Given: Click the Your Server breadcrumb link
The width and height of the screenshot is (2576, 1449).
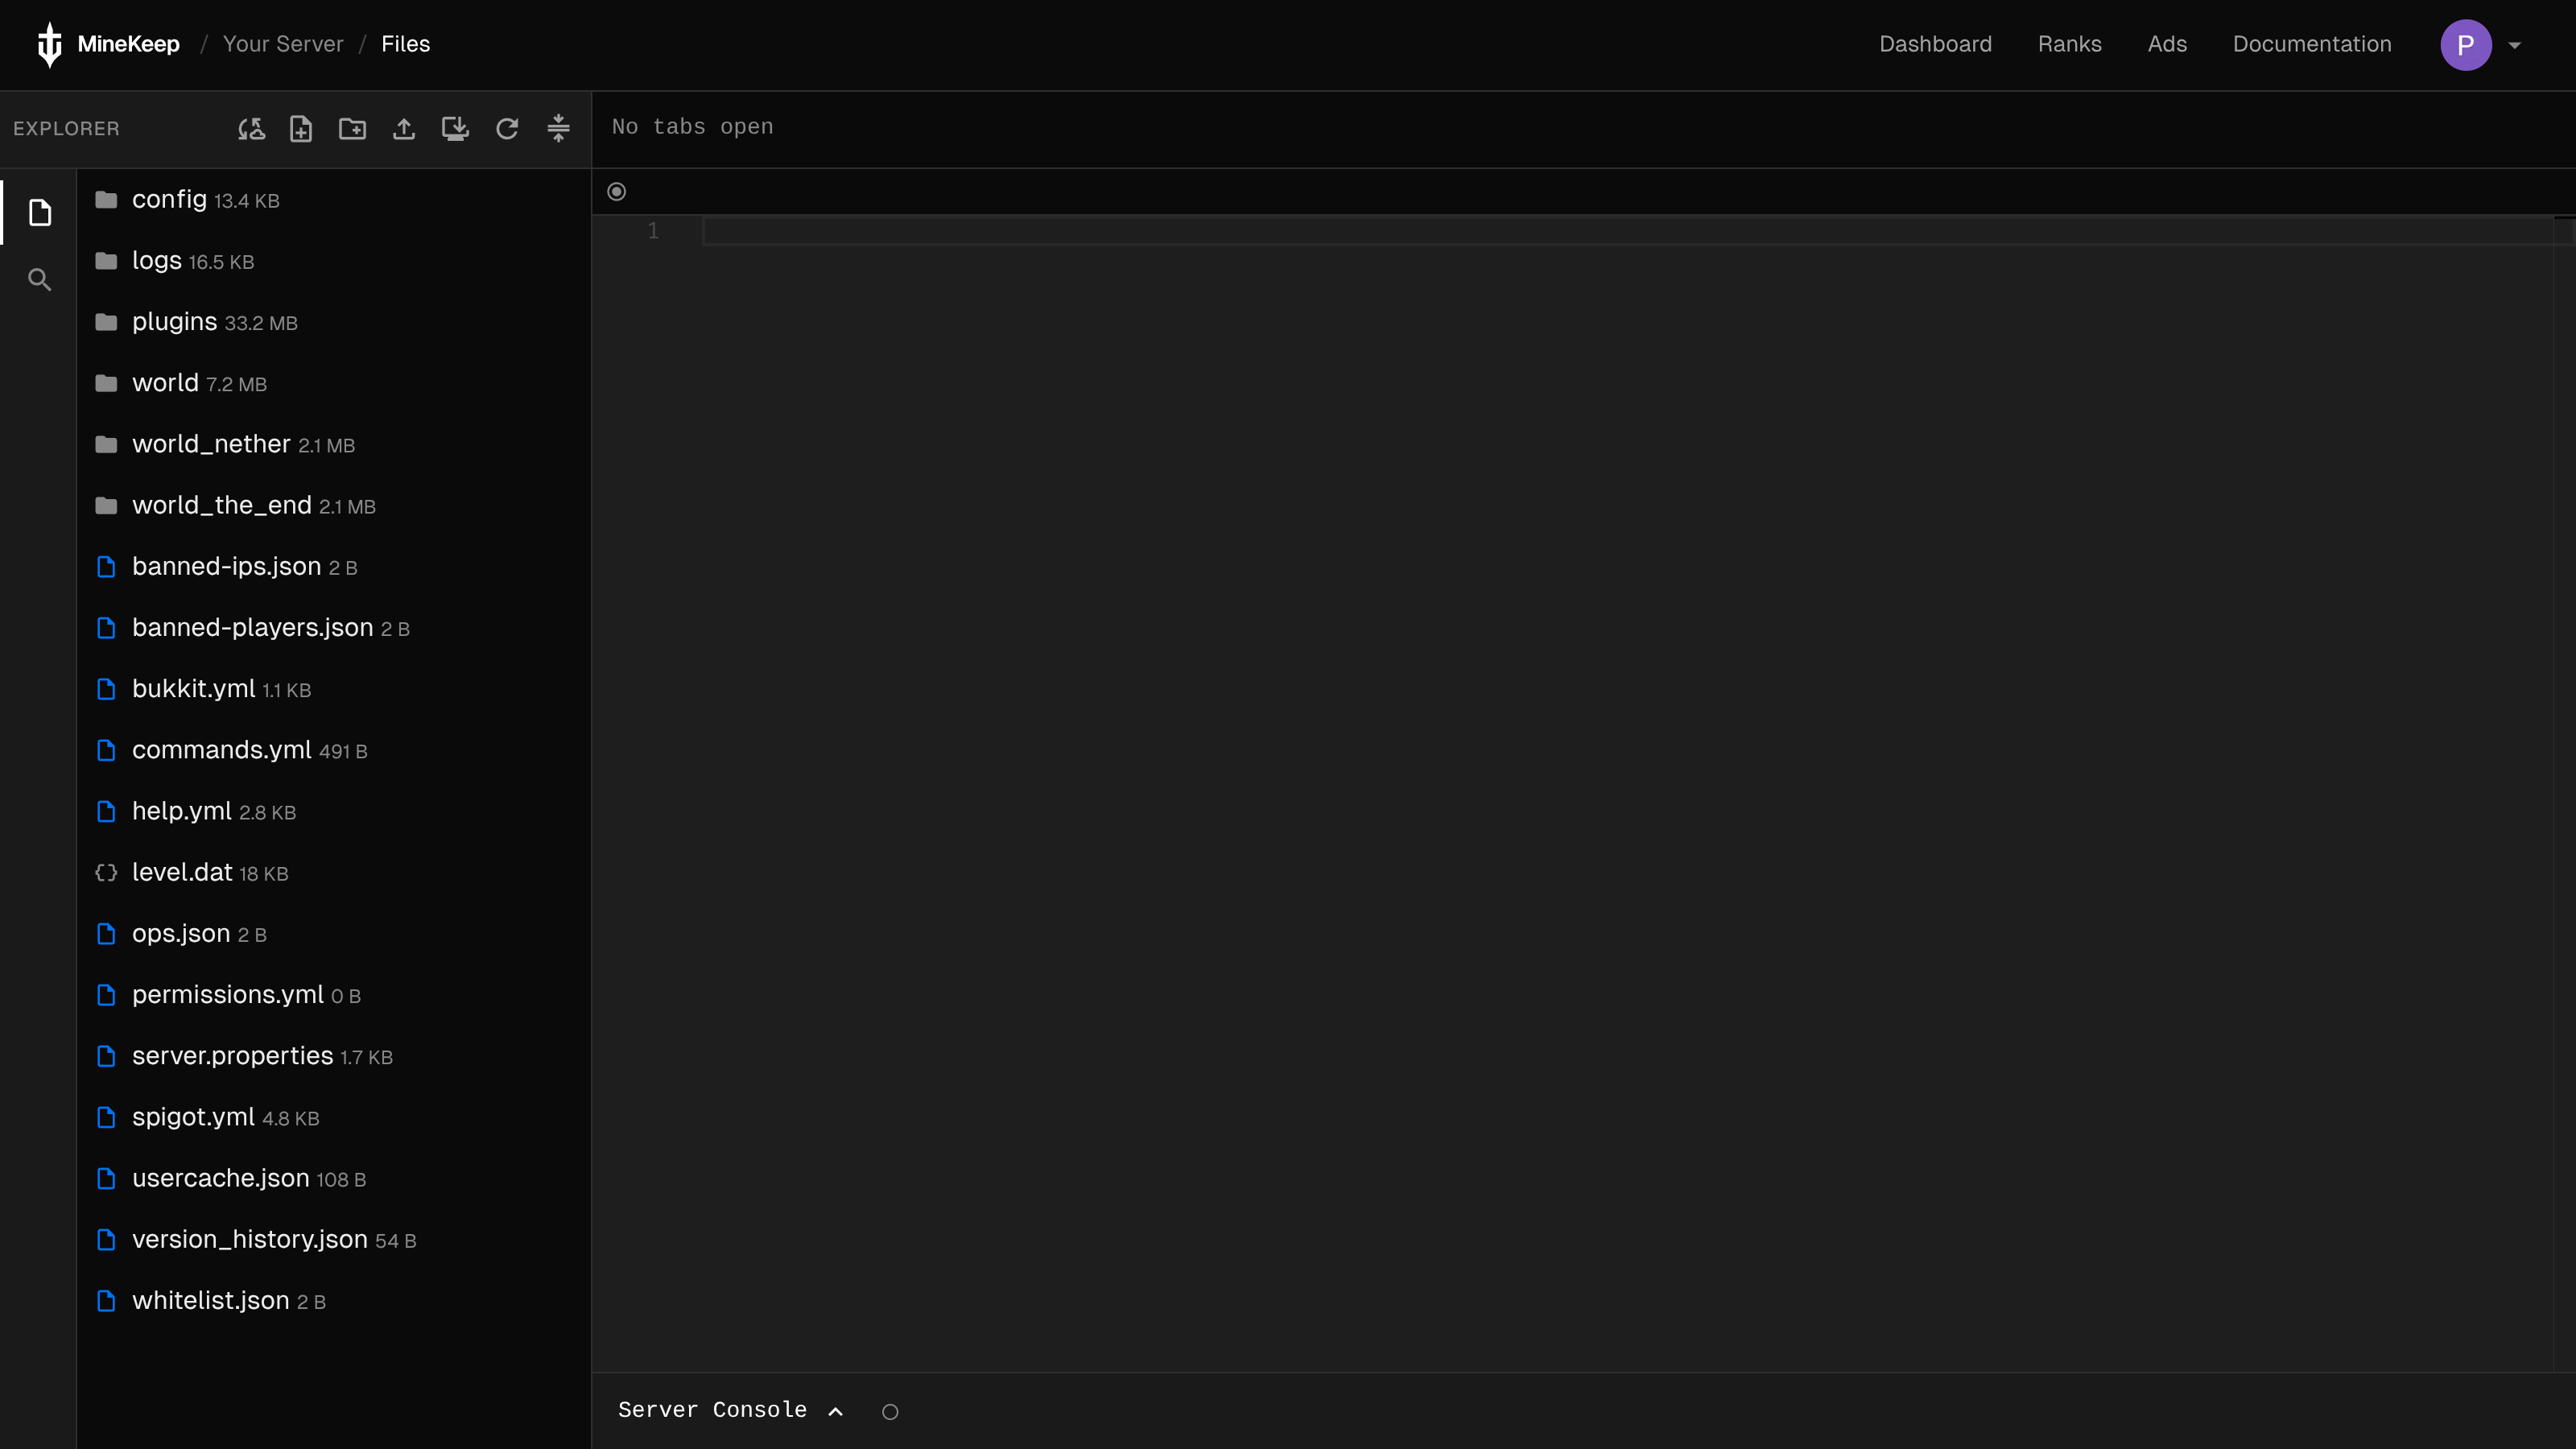Looking at the screenshot, I should (x=283, y=44).
